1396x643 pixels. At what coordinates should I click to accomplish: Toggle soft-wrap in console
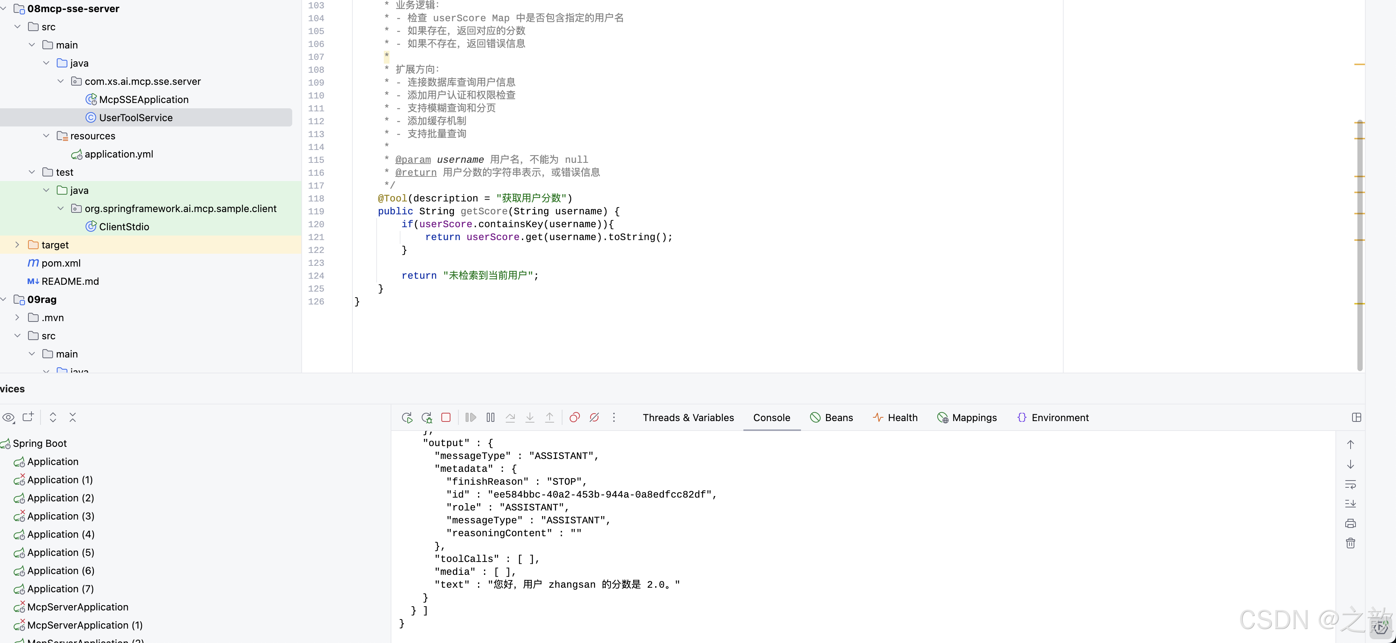pos(1350,484)
